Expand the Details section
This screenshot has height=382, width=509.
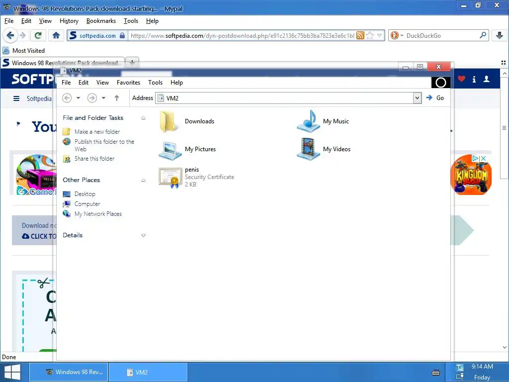(x=143, y=235)
